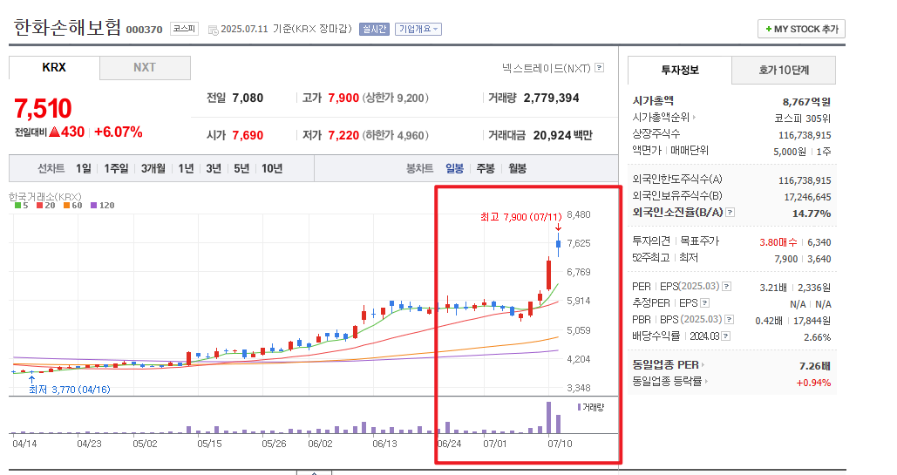The height and width of the screenshot is (475, 897).
Task: Switch to 주봉 weekly candle chart
Action: click(x=486, y=168)
